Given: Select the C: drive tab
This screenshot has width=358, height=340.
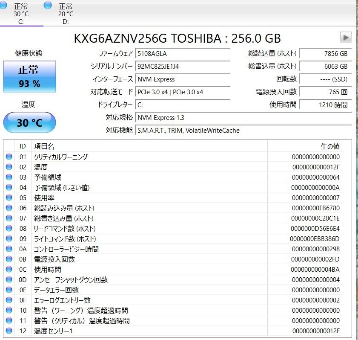Looking at the screenshot, I should click(x=21, y=14).
